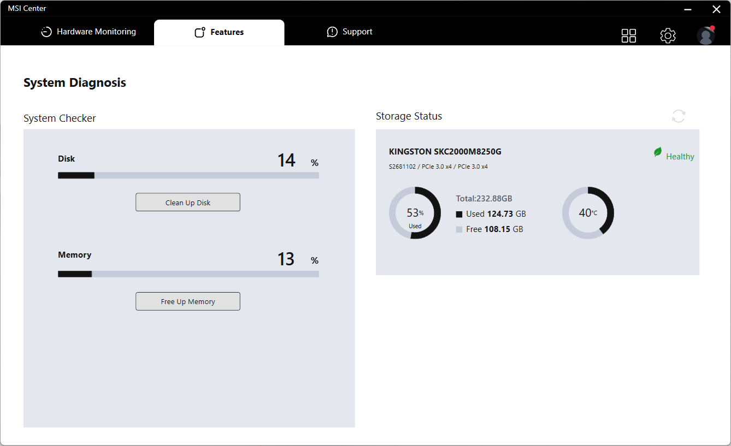
Task: Click the gray Free legend square
Action: (459, 230)
